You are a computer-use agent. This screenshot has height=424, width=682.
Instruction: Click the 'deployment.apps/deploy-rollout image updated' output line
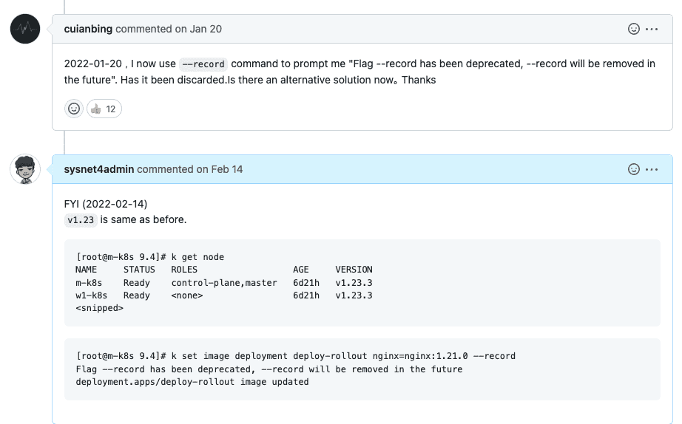pos(192,382)
